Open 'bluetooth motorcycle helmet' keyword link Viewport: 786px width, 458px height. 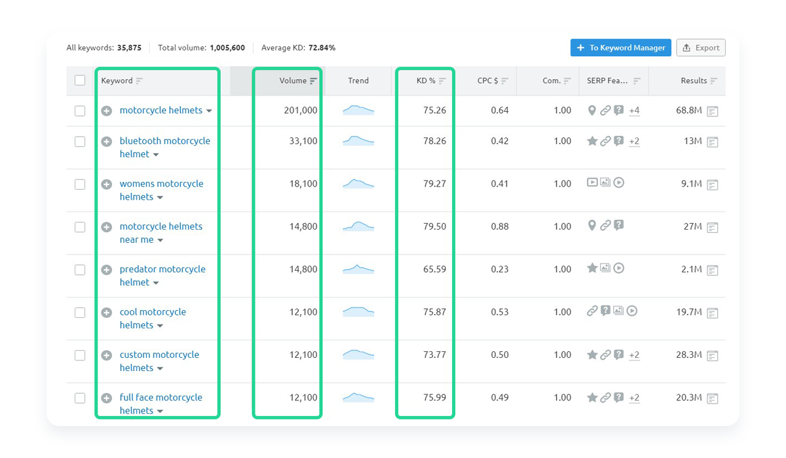click(x=165, y=147)
